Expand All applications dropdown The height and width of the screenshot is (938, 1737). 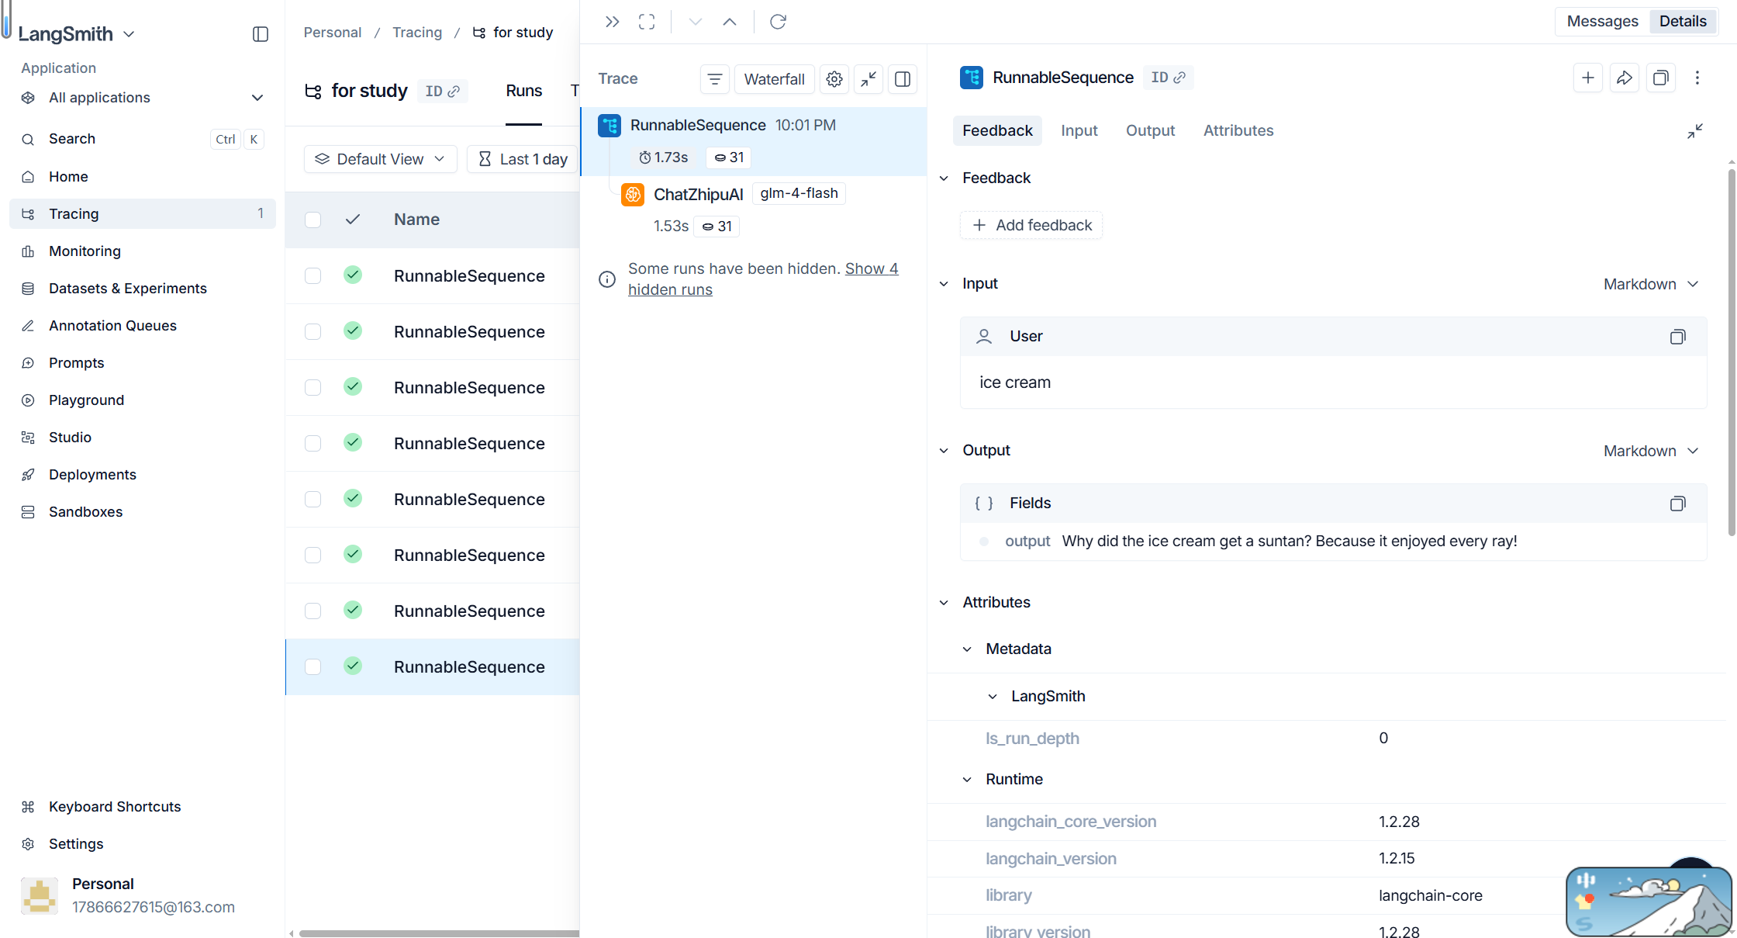pyautogui.click(x=143, y=98)
